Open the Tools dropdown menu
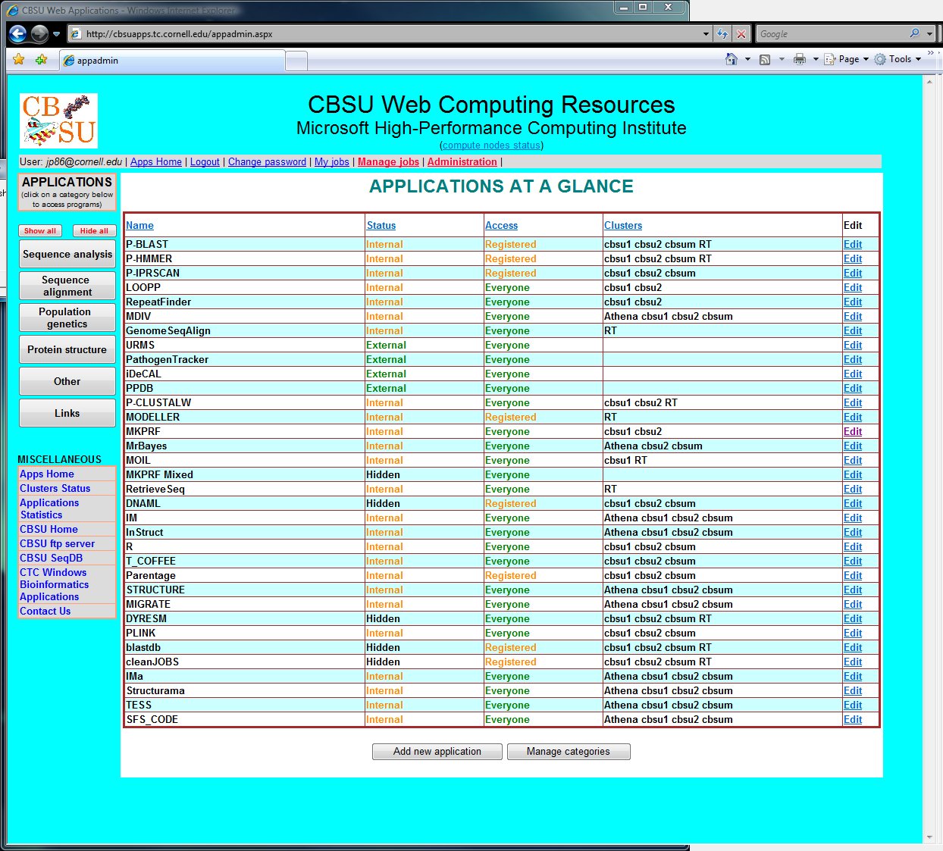 click(x=899, y=59)
